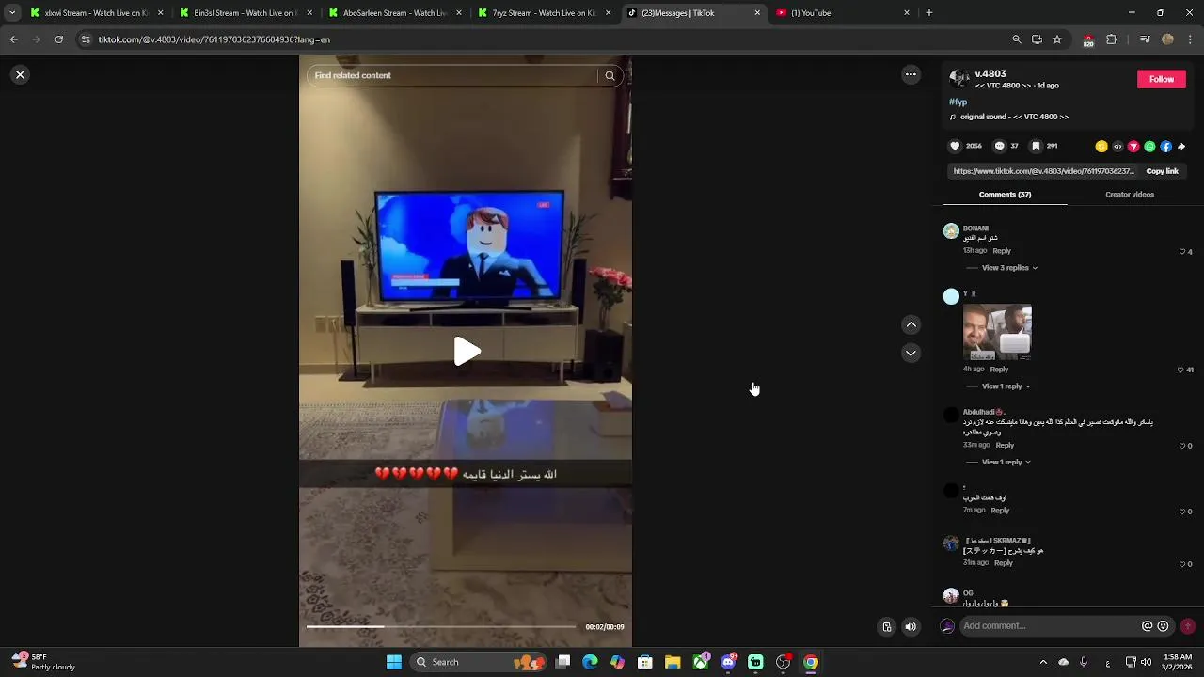Open the weather widget showing 58°F

pos(43,662)
